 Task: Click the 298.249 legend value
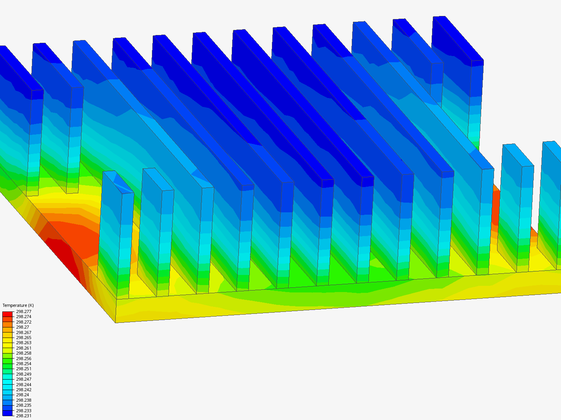(x=24, y=374)
